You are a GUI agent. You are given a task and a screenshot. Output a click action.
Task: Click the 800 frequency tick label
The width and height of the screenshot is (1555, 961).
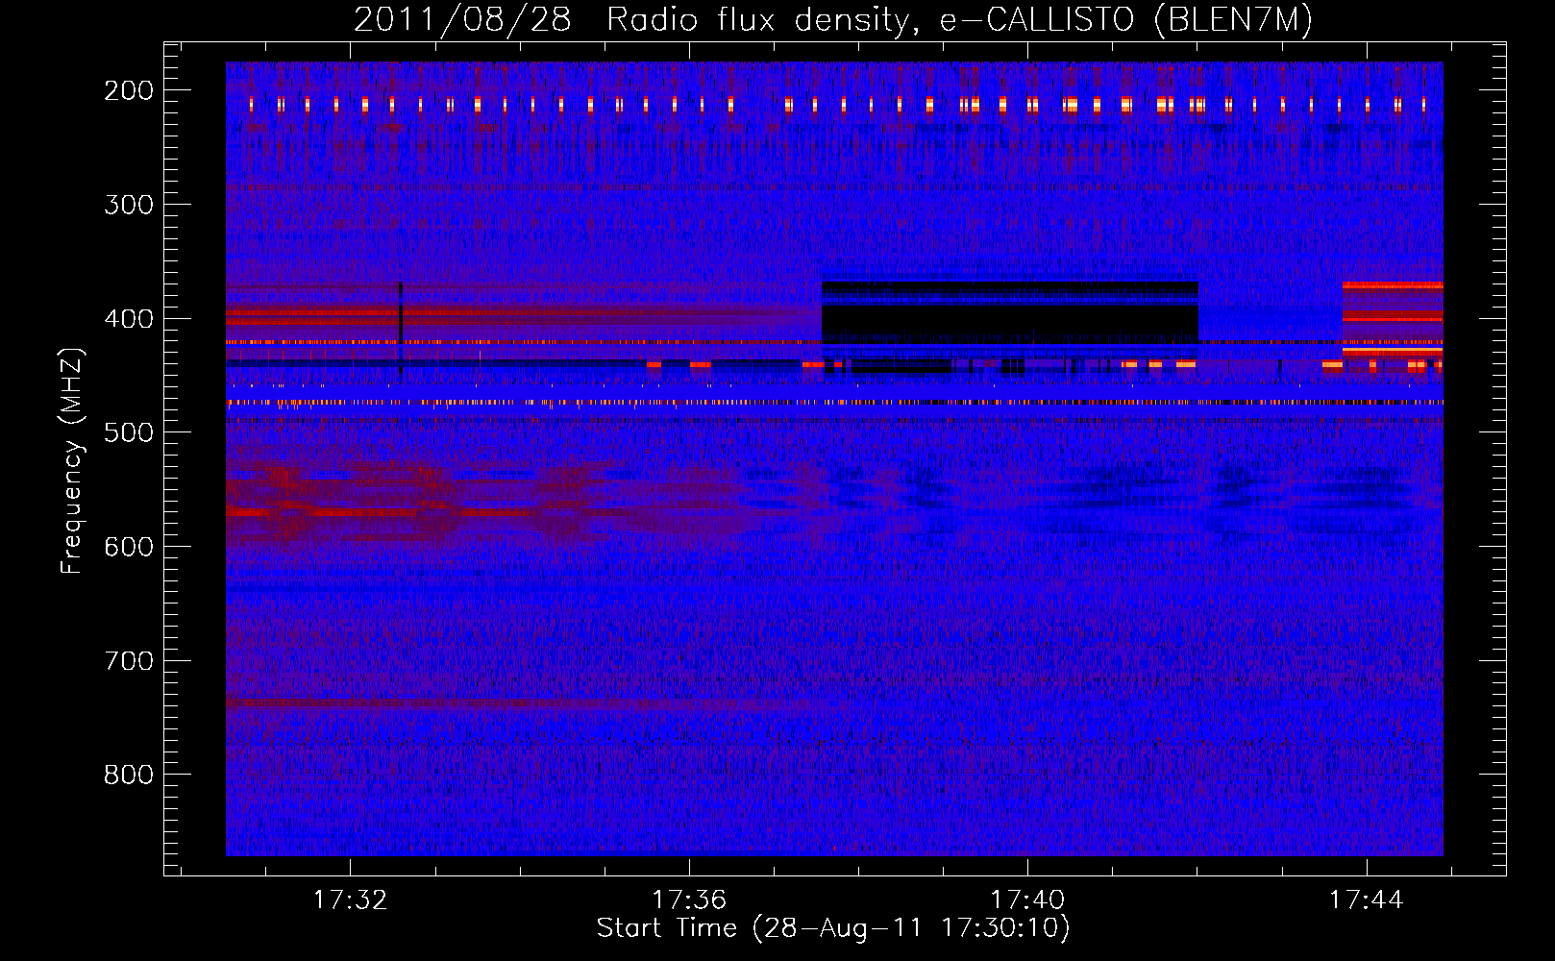(129, 775)
